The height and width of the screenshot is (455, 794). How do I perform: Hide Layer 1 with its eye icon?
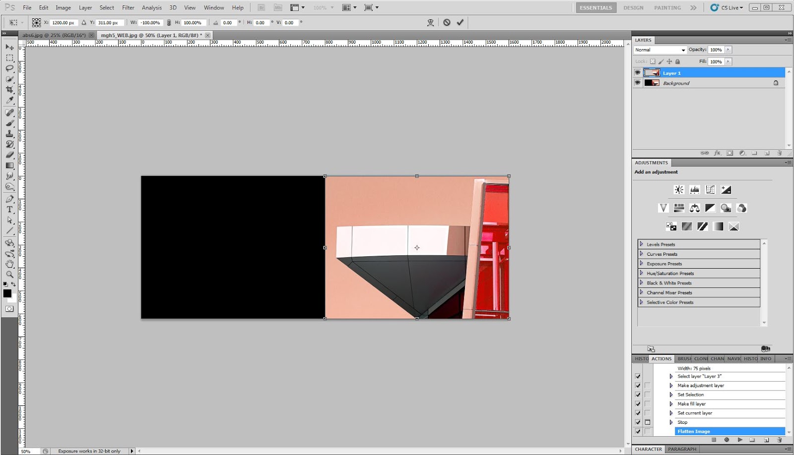coord(638,73)
